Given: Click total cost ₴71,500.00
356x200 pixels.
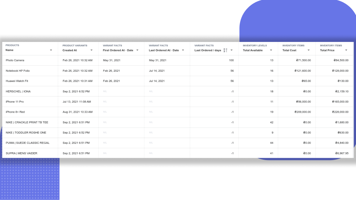Looking at the screenshot, I should (x=303, y=60).
